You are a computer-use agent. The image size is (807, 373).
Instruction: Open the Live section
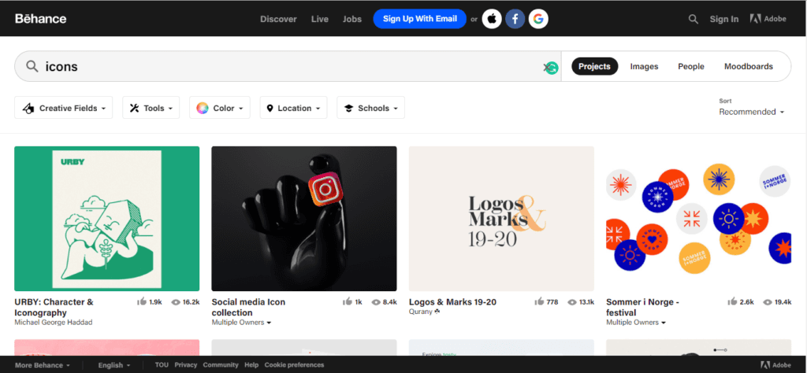pyautogui.click(x=320, y=19)
